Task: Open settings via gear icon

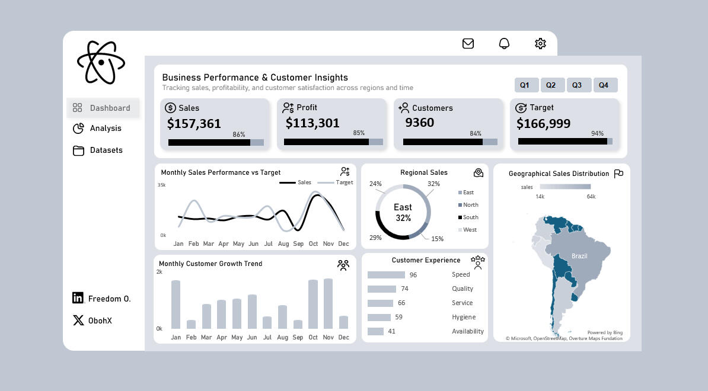Action: click(540, 43)
